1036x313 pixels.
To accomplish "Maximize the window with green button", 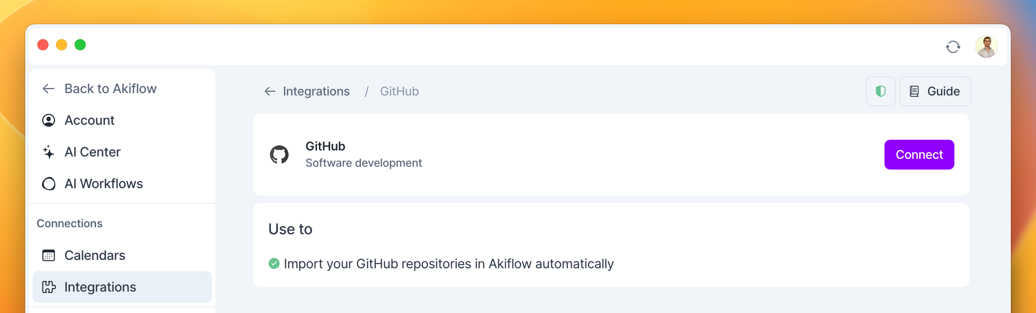I will click(80, 45).
